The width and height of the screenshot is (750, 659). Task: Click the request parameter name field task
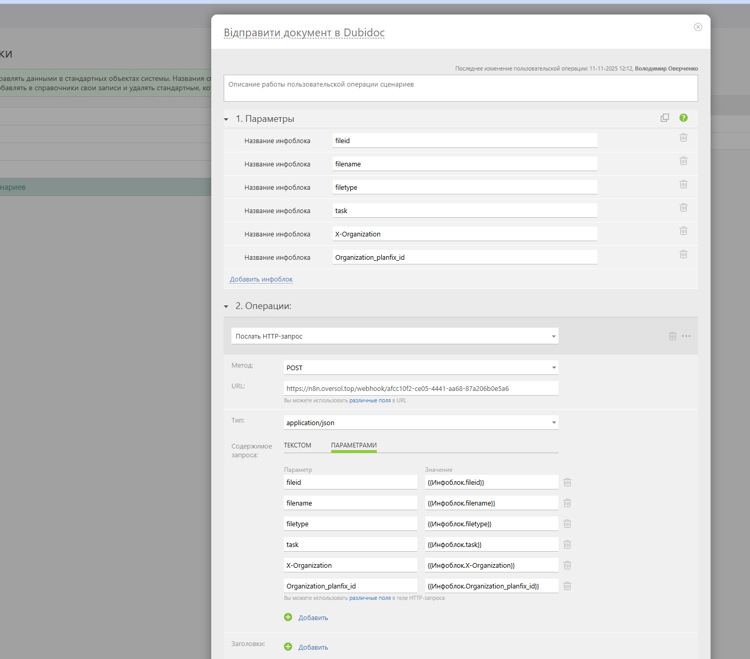350,544
